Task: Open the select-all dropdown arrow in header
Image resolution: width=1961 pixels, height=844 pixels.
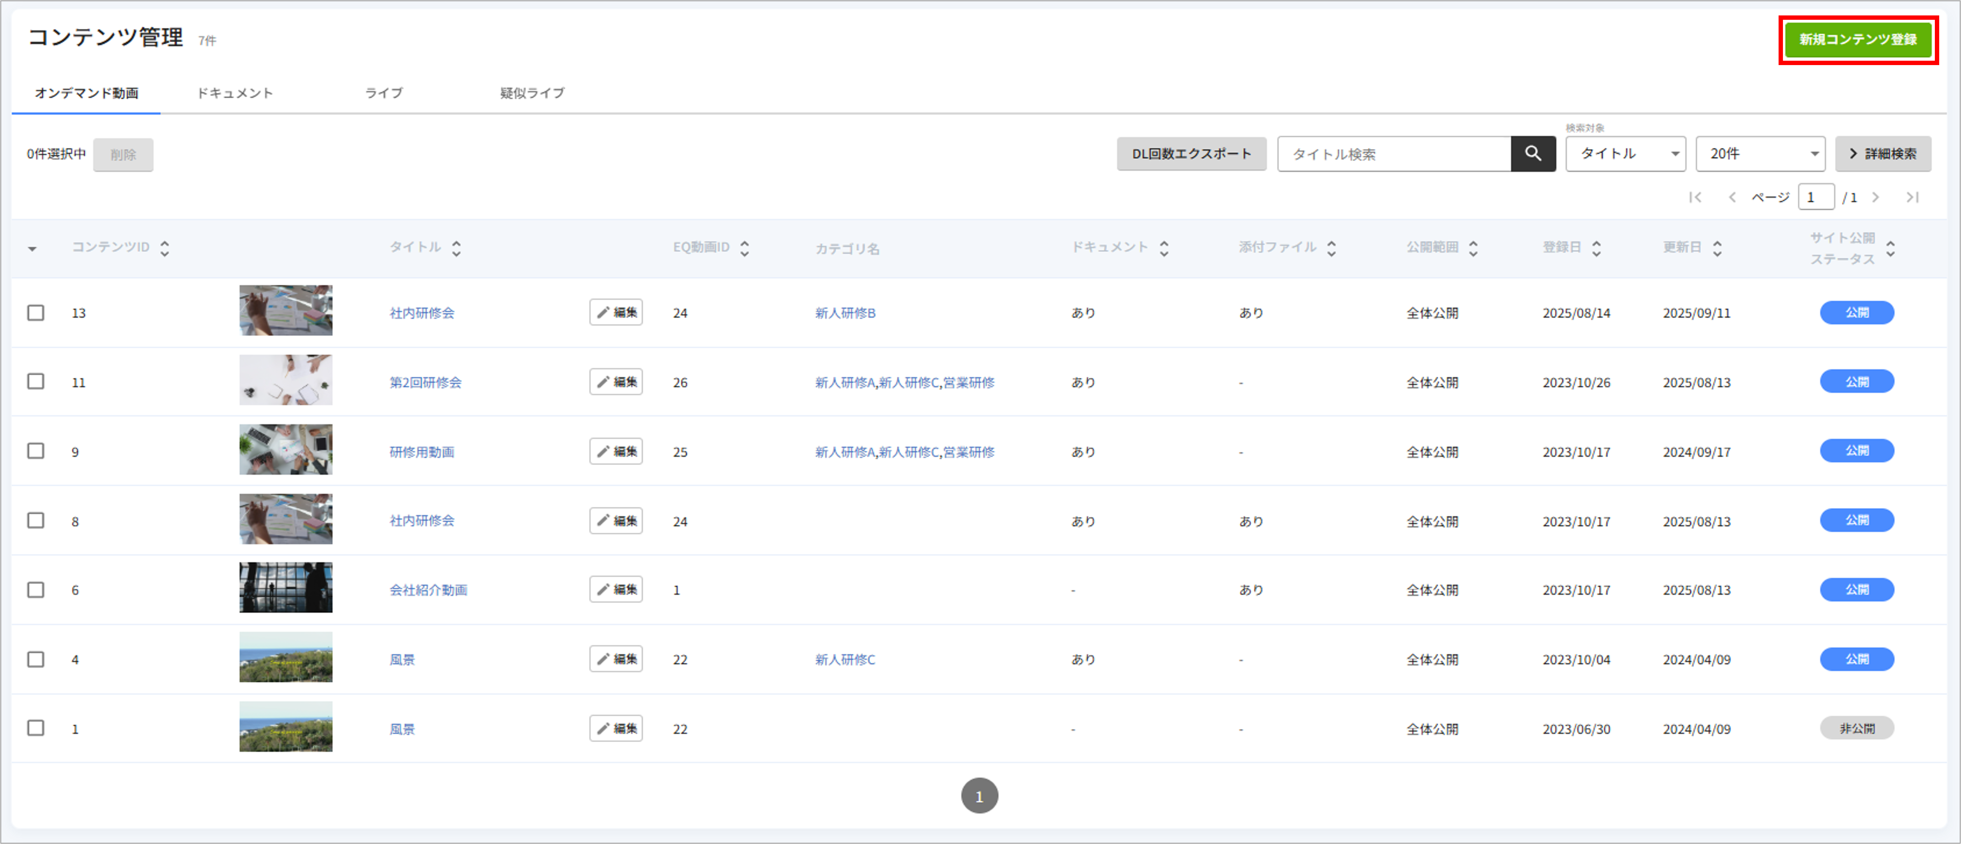Action: pyautogui.click(x=32, y=249)
